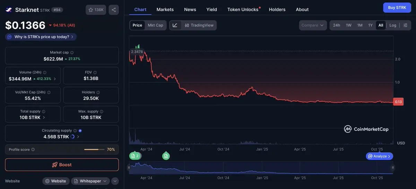Click the Market cap info icon

click(72, 53)
